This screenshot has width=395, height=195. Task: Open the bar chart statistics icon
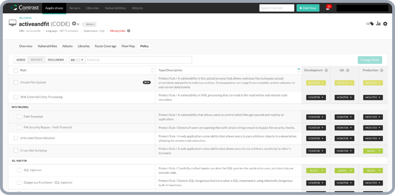(378, 24)
